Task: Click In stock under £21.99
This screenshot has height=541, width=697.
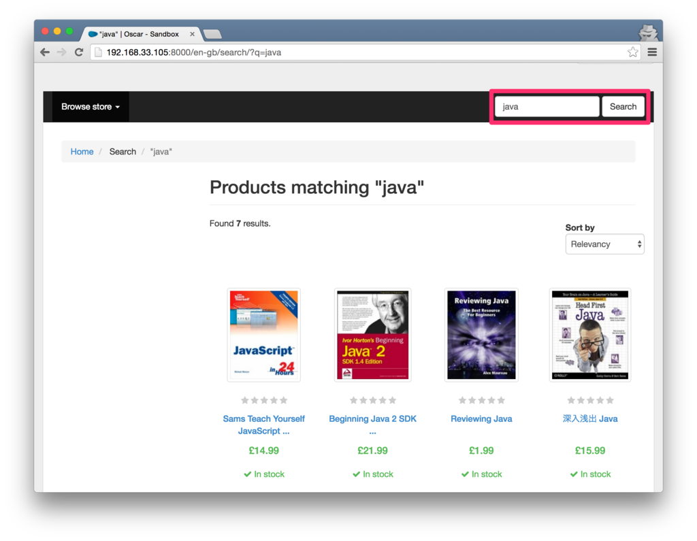Action: click(372, 474)
